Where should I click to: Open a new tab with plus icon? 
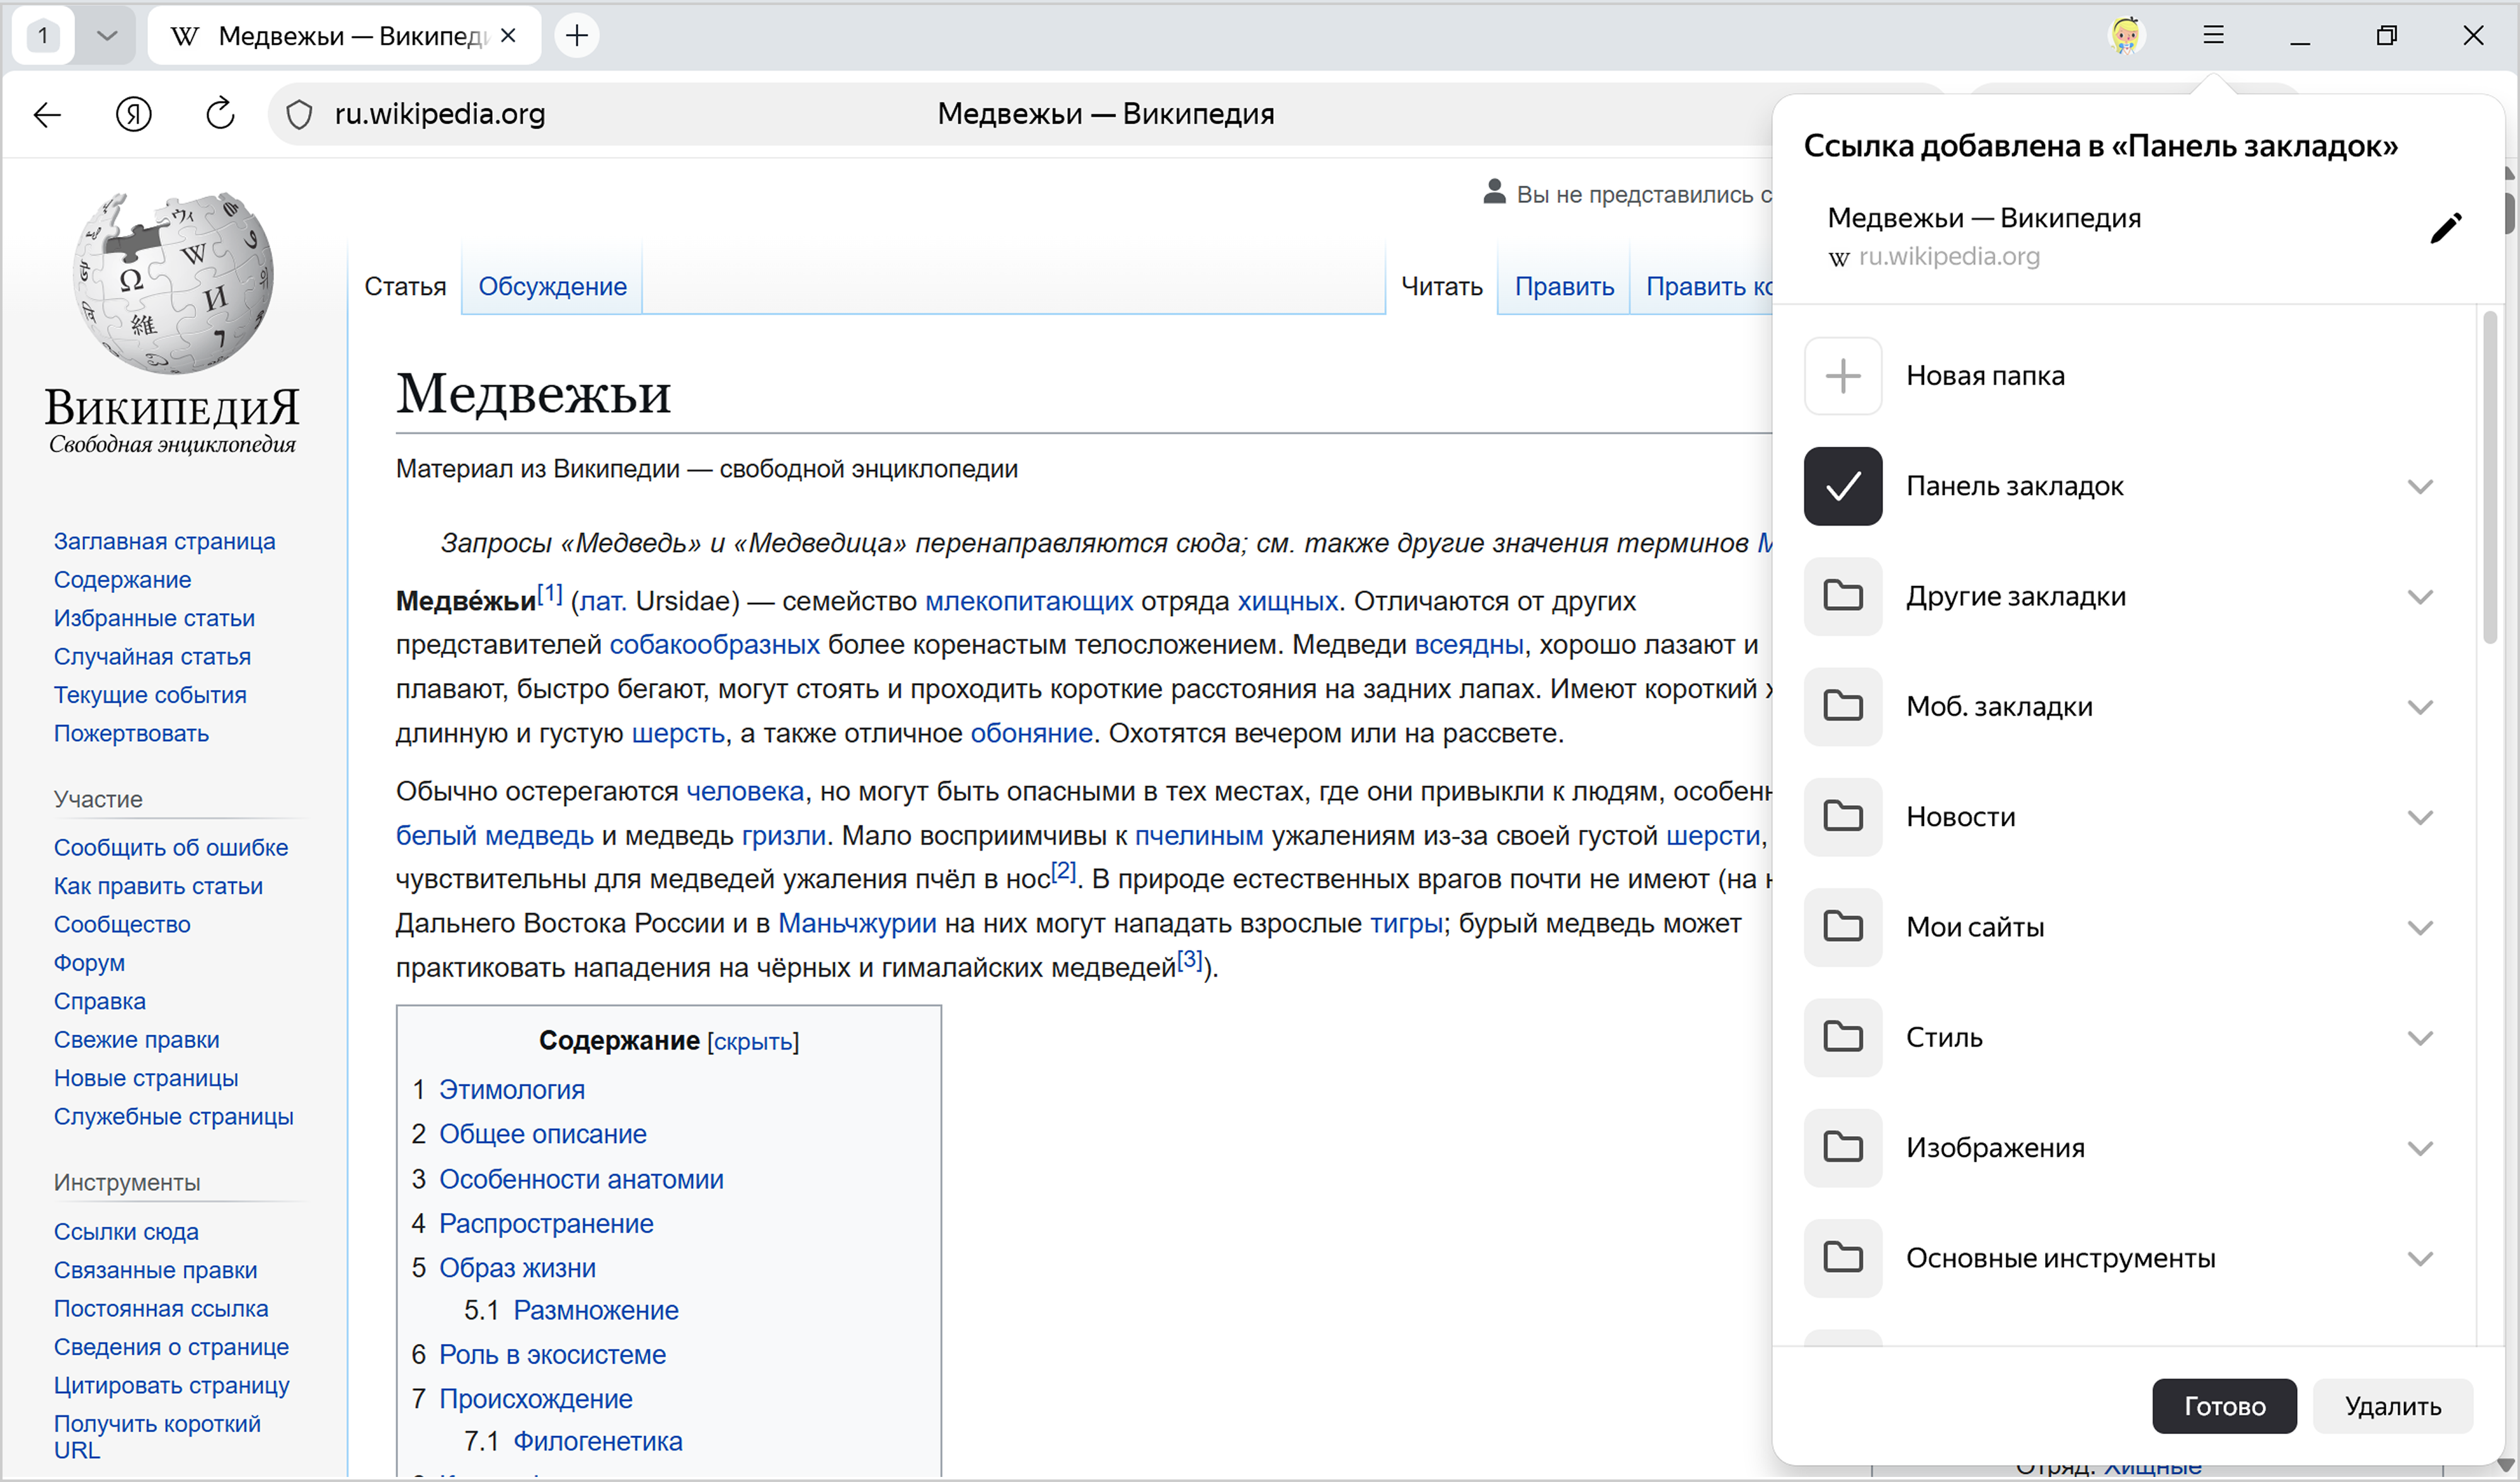[577, 36]
